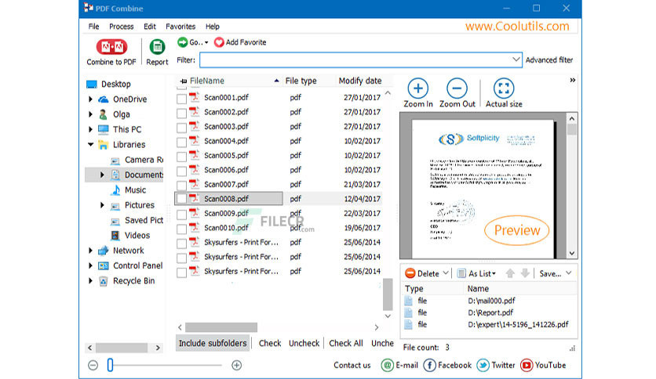Open the Process menu
Screen dimensions: 656x379
pos(122,27)
